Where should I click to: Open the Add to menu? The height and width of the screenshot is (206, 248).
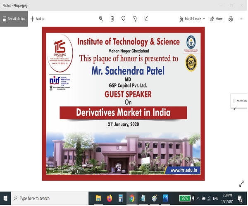[x=37, y=19]
